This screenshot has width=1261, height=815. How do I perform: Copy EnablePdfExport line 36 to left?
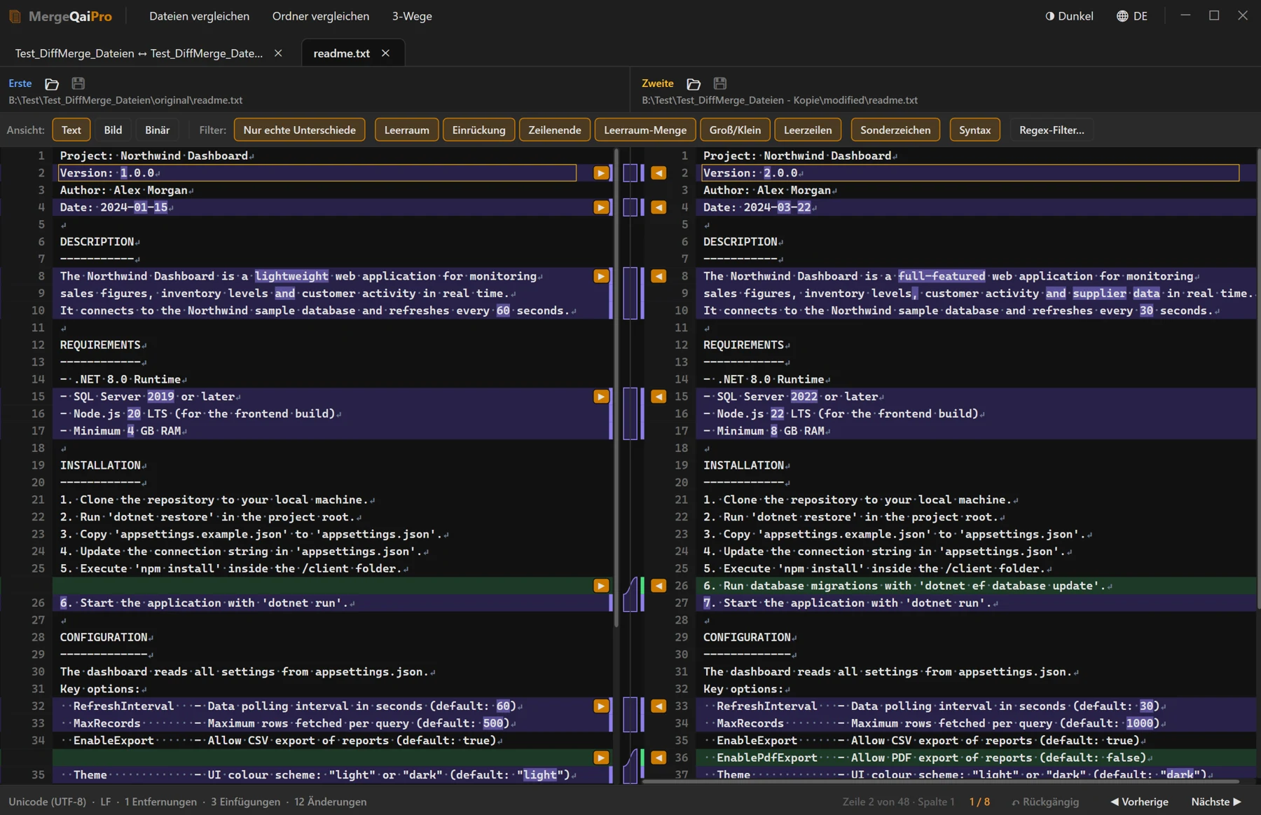point(659,758)
